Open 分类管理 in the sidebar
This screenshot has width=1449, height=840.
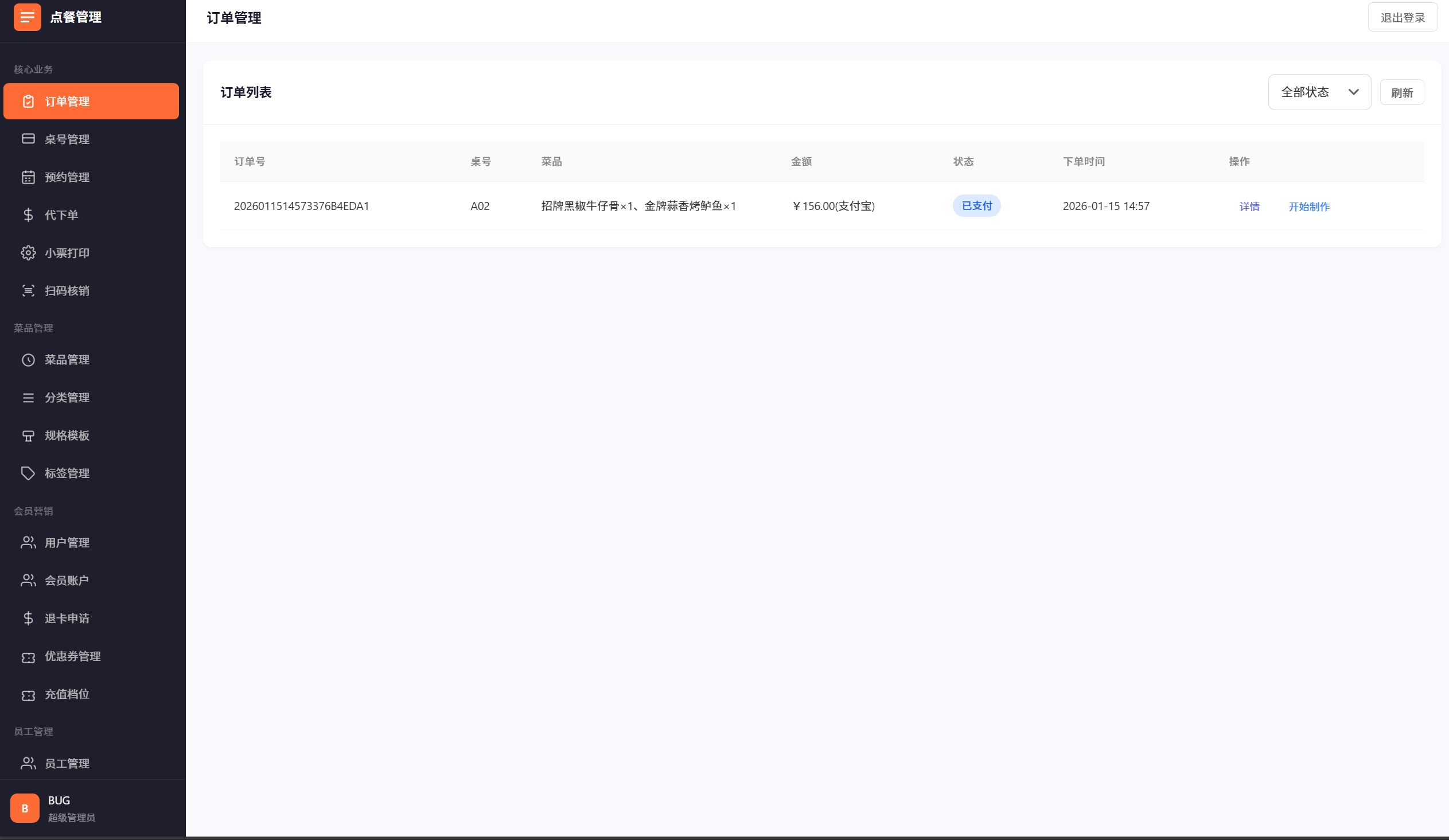[67, 398]
